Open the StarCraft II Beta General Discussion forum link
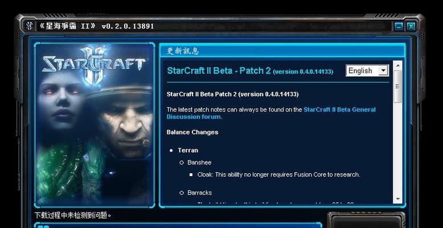Viewport: 443px width, 228px height. 271,113
